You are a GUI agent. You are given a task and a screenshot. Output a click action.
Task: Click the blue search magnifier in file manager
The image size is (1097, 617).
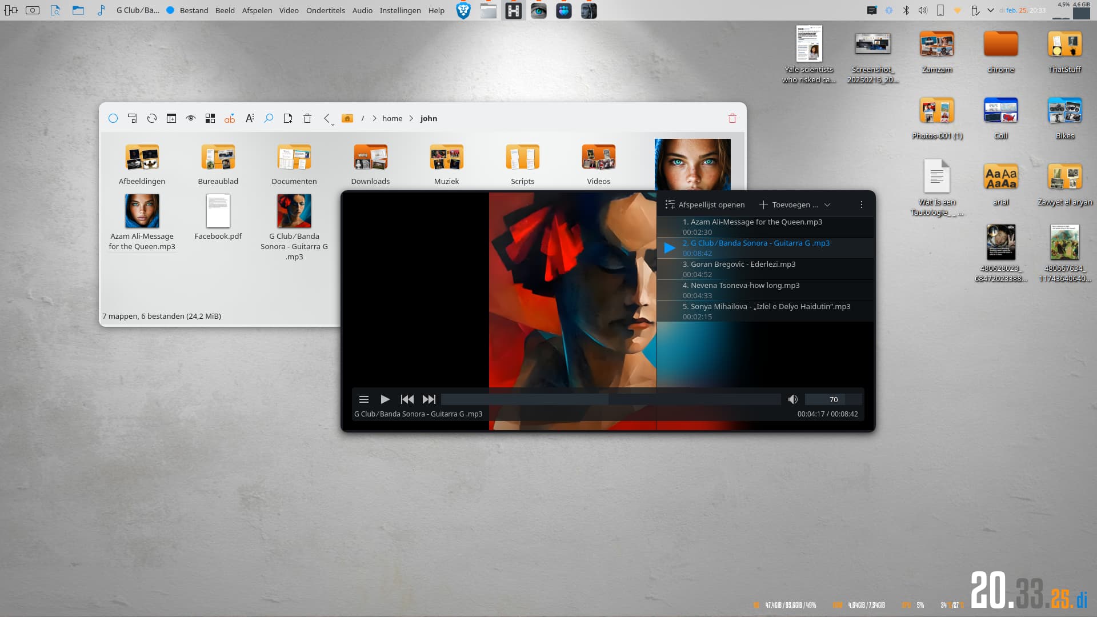click(269, 118)
